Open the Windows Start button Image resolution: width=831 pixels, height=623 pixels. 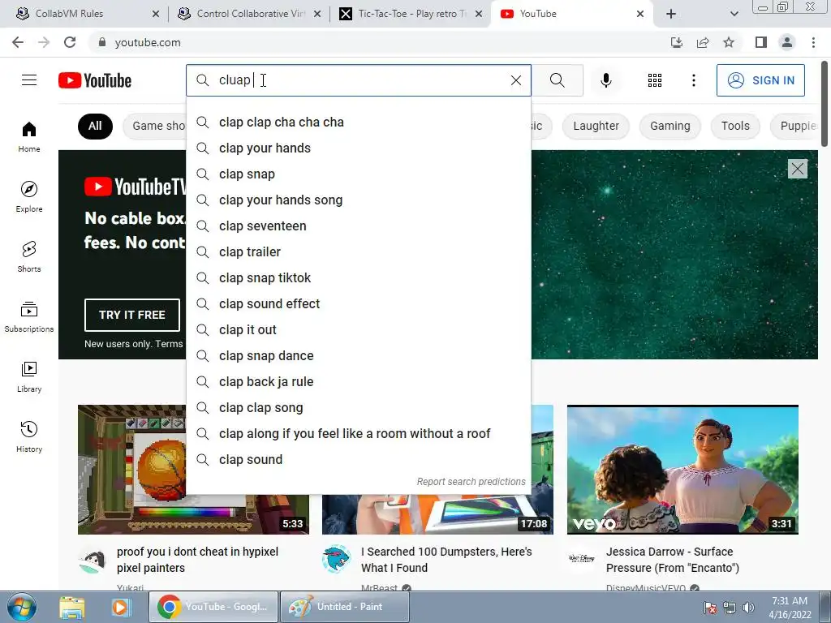(21, 607)
